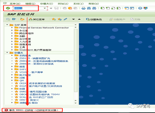Open the 菜单(M) menu

(15, 4)
